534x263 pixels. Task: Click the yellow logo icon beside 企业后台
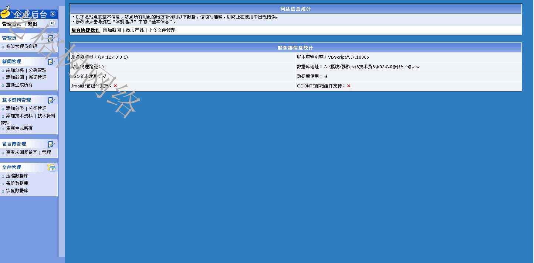(5, 13)
